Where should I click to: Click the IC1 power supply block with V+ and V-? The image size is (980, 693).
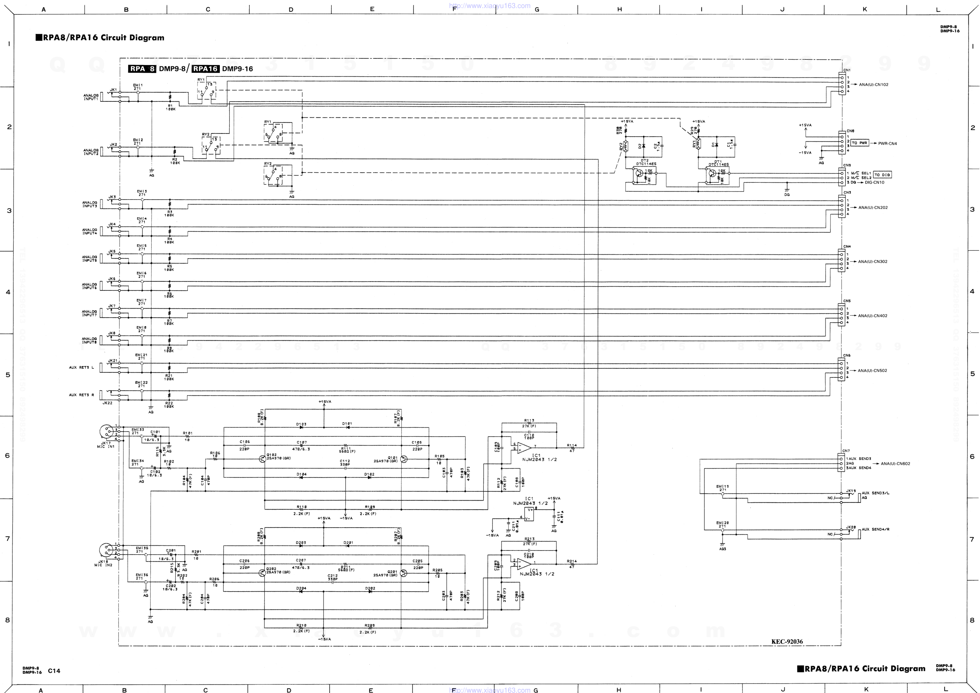tap(529, 513)
